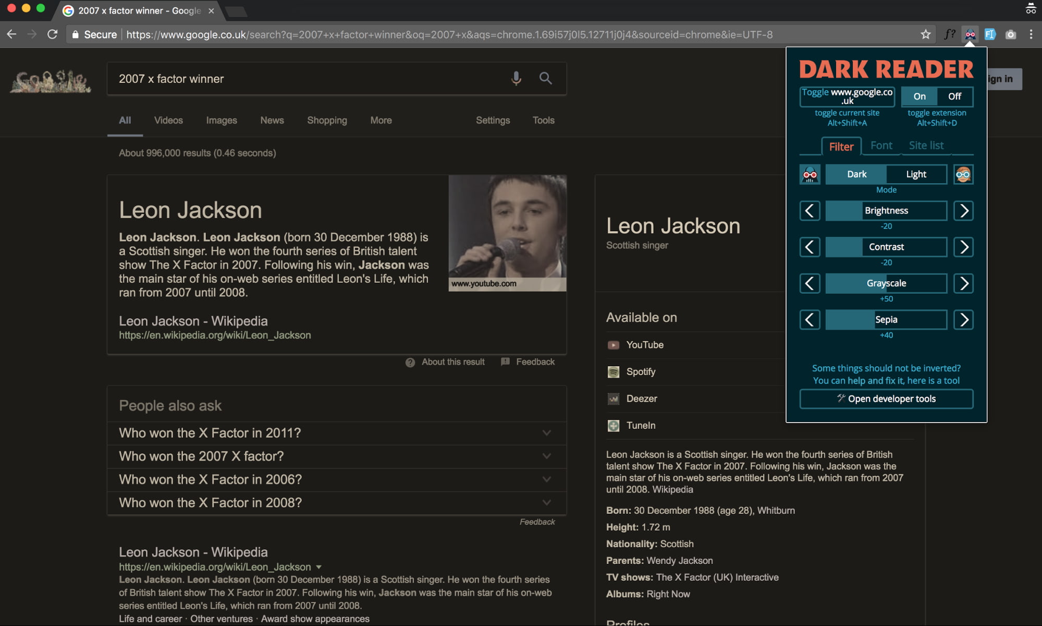The height and width of the screenshot is (626, 1042).
Task: Click the TuneIn icon under Available on
Action: pyautogui.click(x=614, y=426)
